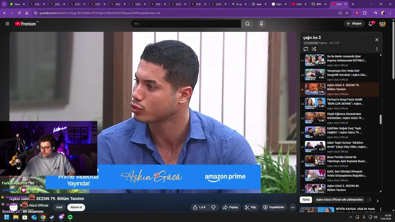Viewport: 395px width, 222px height.
Task: Toggle playlist loop
Action: (306, 49)
